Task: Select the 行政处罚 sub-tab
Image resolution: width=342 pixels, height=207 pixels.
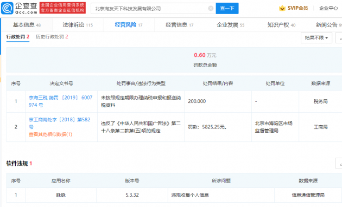Action: pos(18,37)
